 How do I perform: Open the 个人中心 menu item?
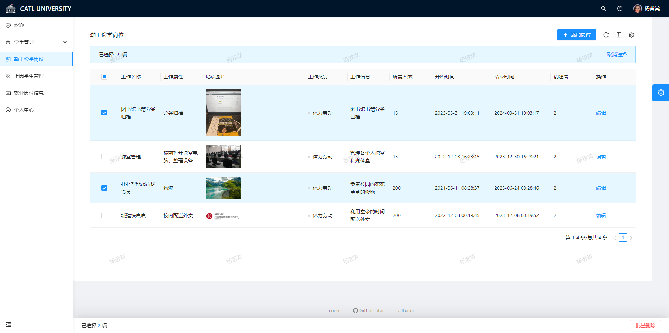click(37, 110)
